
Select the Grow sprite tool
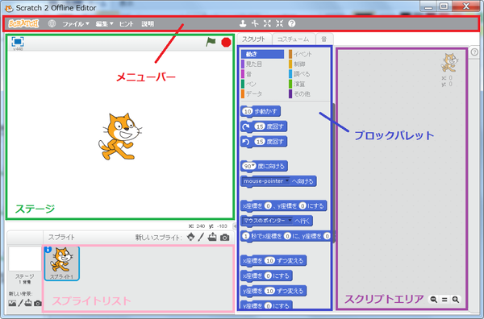tap(267, 23)
